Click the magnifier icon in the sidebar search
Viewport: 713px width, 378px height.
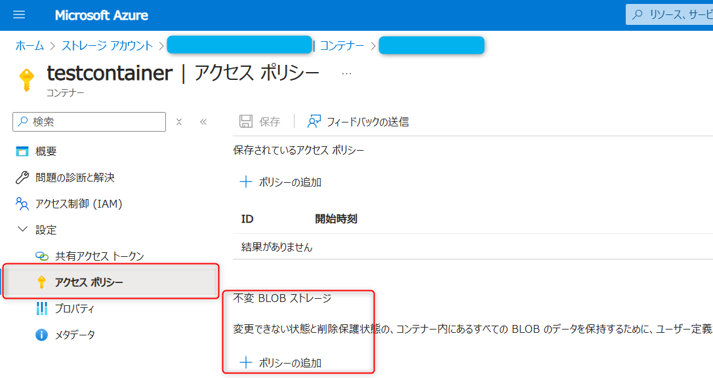(23, 121)
